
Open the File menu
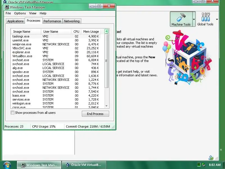click(8, 13)
